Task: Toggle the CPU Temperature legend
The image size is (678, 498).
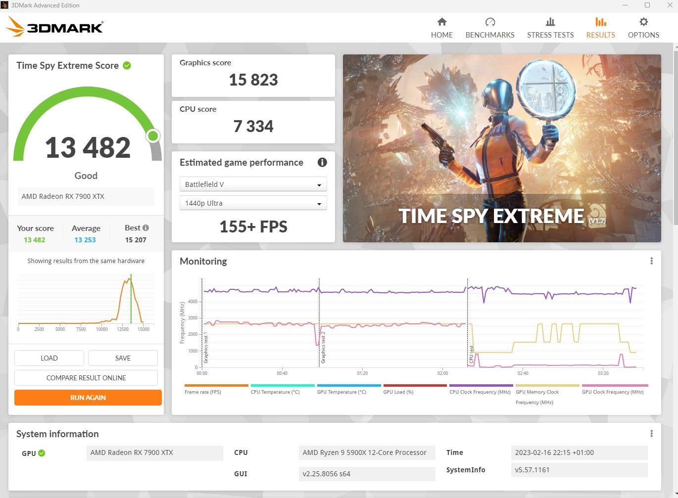Action: tap(283, 389)
